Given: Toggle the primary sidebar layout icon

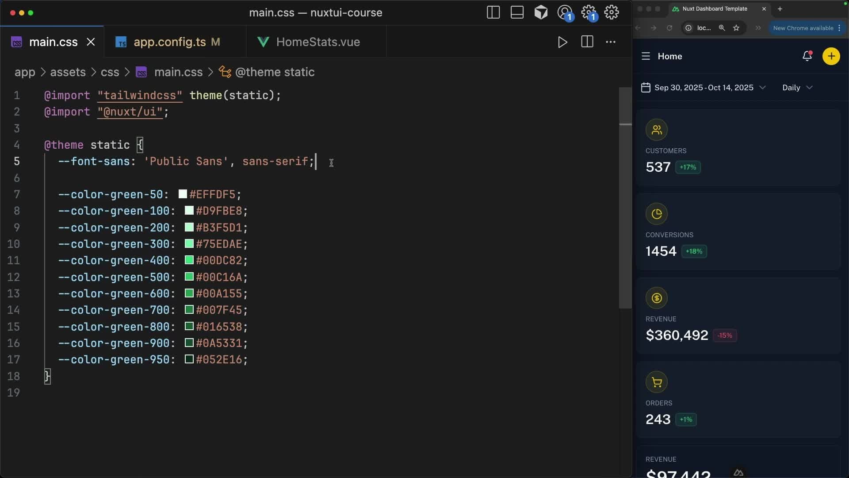Looking at the screenshot, I should click(x=493, y=12).
